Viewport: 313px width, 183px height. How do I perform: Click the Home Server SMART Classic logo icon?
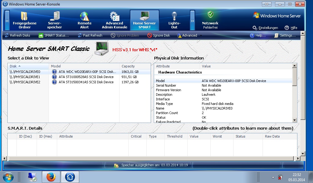[101, 48]
